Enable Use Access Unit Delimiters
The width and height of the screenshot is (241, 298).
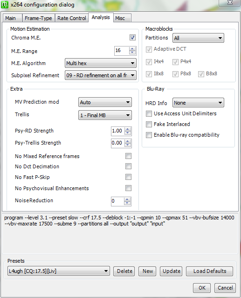click(149, 113)
